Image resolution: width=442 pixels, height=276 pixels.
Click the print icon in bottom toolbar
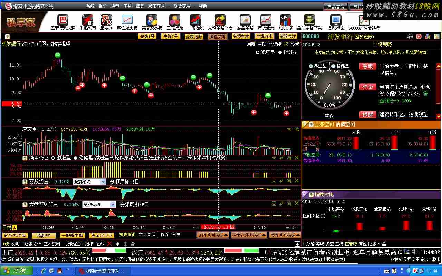(133, 244)
